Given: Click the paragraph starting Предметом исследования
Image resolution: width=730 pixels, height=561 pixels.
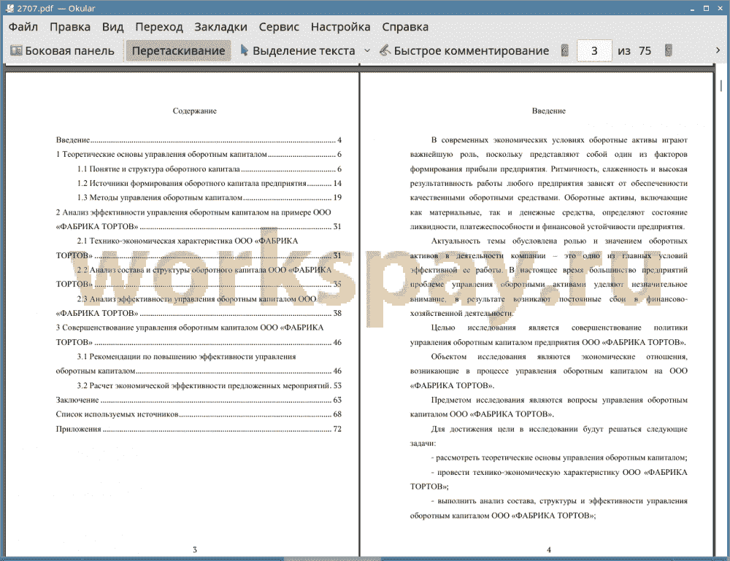Looking at the screenshot, I should pyautogui.click(x=549, y=407).
